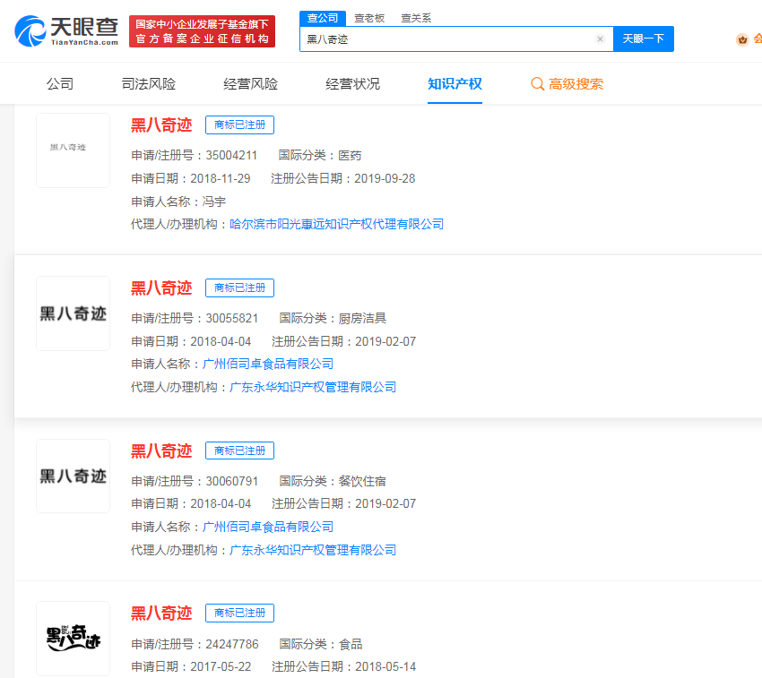This screenshot has height=678, width=762.
Task: Select registration number 35004211 text
Action: (231, 156)
